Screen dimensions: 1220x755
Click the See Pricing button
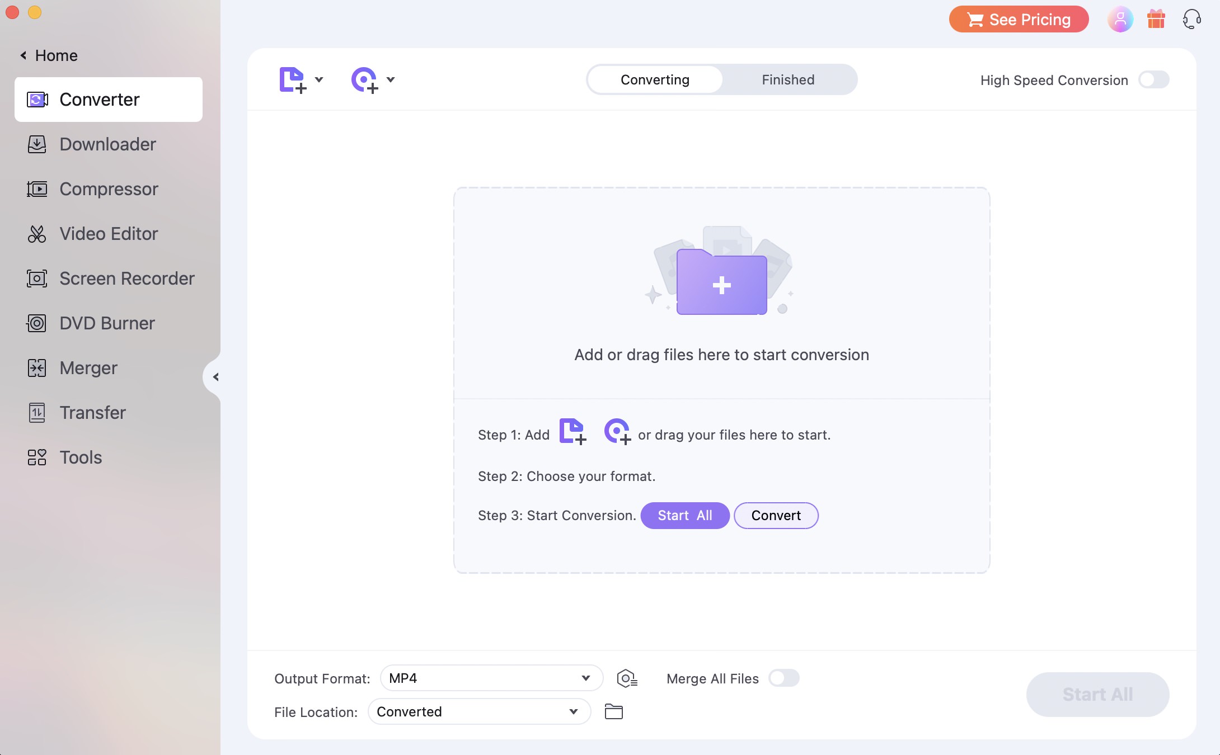point(1019,18)
